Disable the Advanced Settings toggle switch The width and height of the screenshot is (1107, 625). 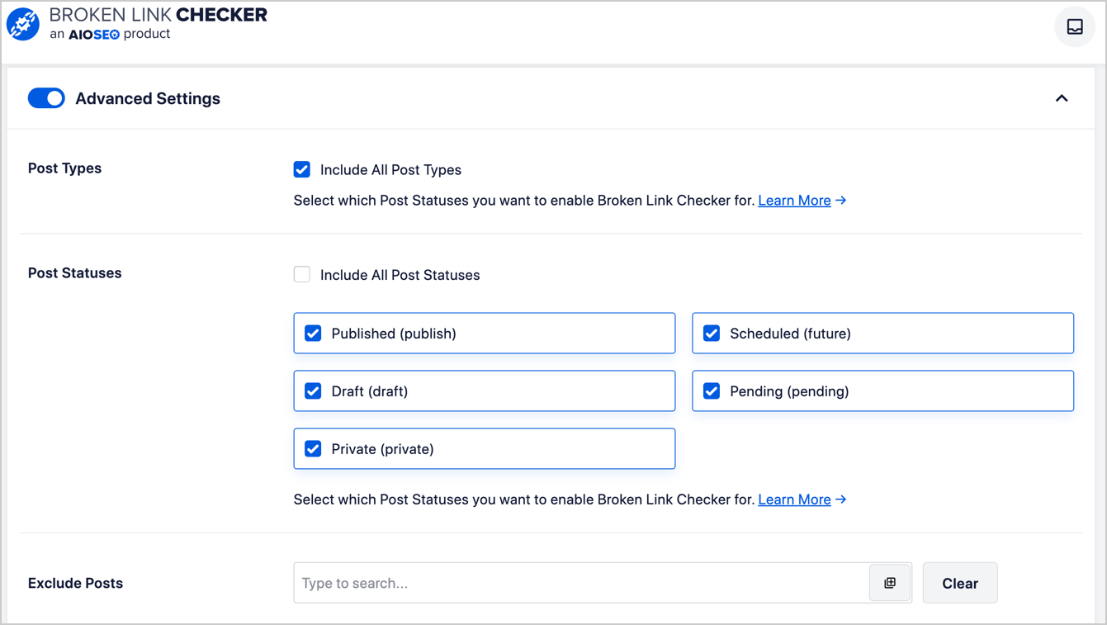click(x=46, y=98)
